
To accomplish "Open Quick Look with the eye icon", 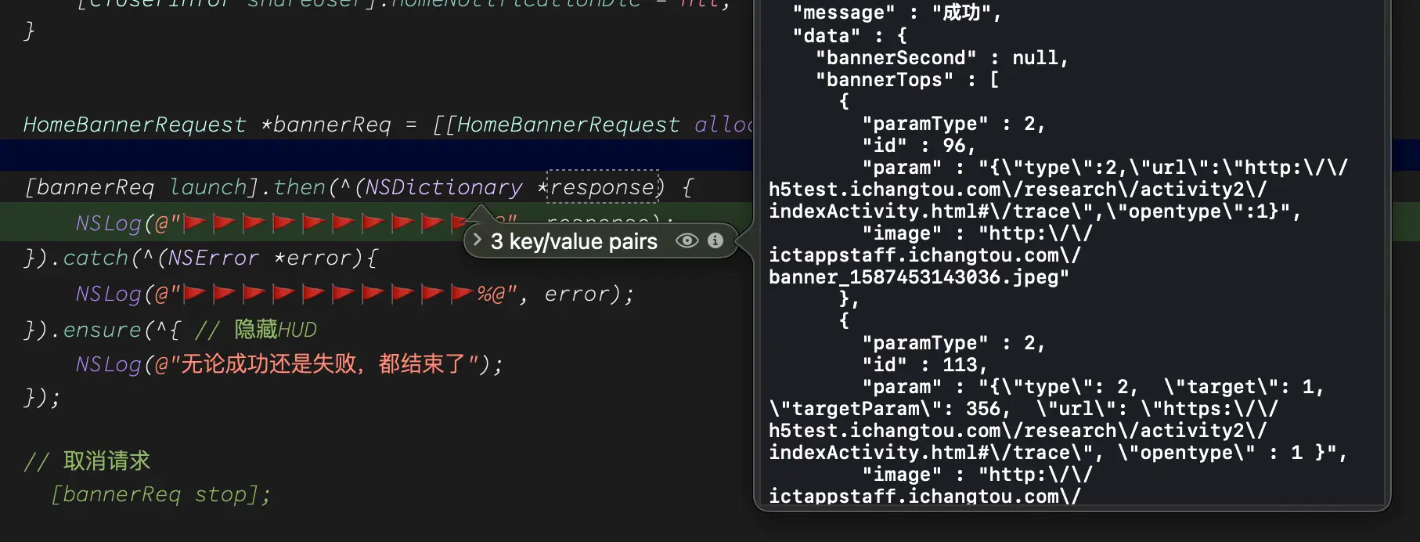I will (687, 240).
